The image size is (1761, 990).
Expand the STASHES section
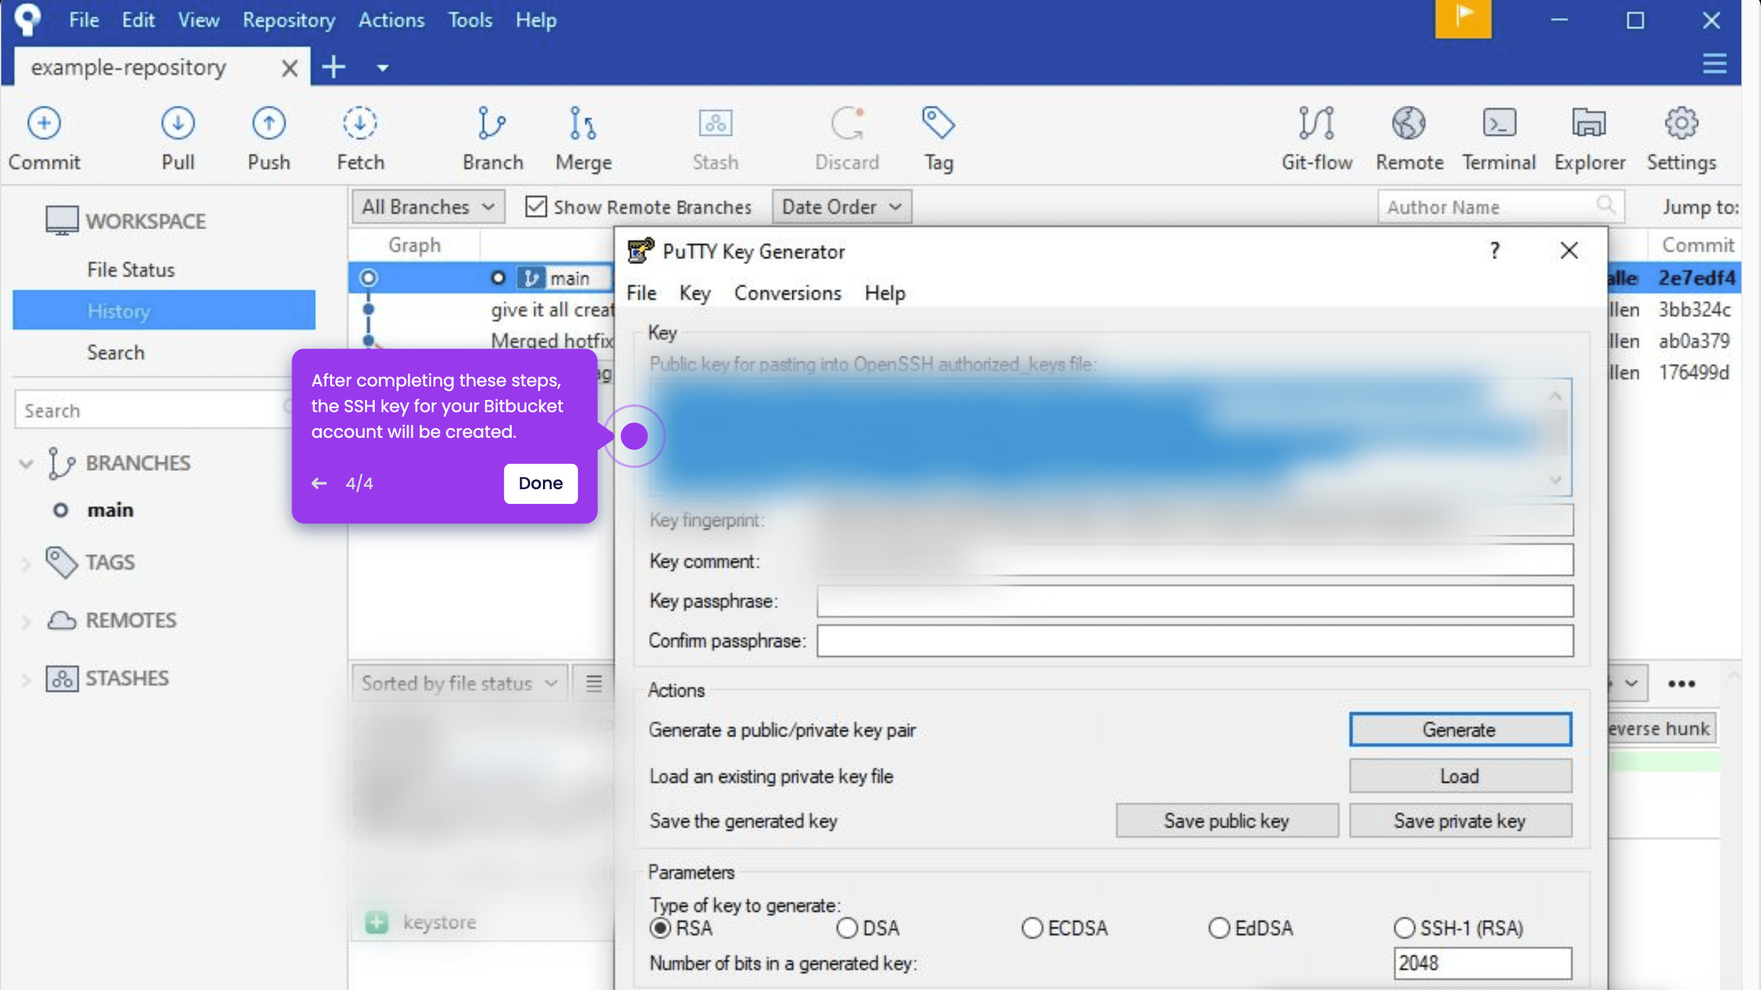pos(26,679)
